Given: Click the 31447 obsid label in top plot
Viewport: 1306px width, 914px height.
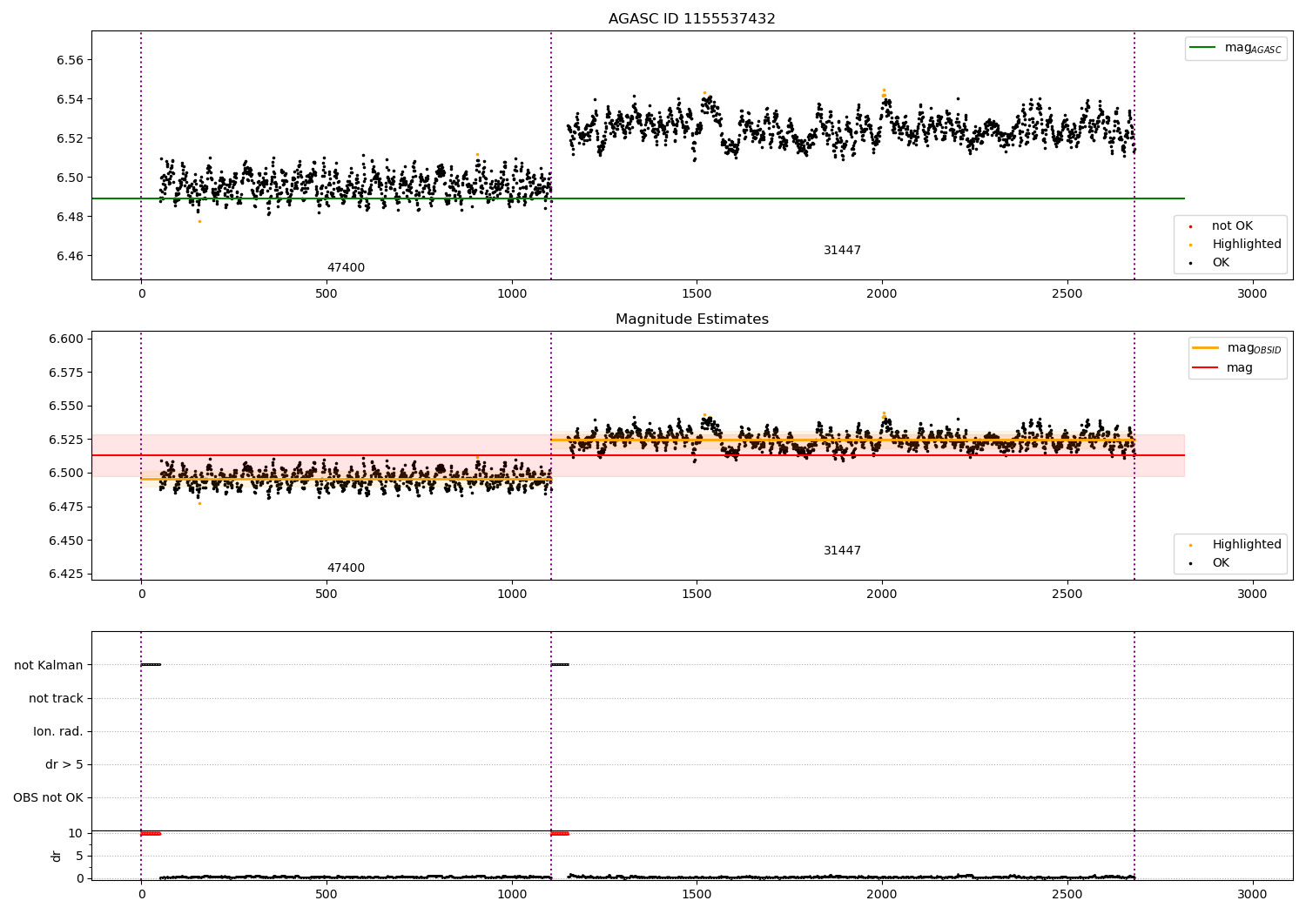Looking at the screenshot, I should click(x=842, y=250).
